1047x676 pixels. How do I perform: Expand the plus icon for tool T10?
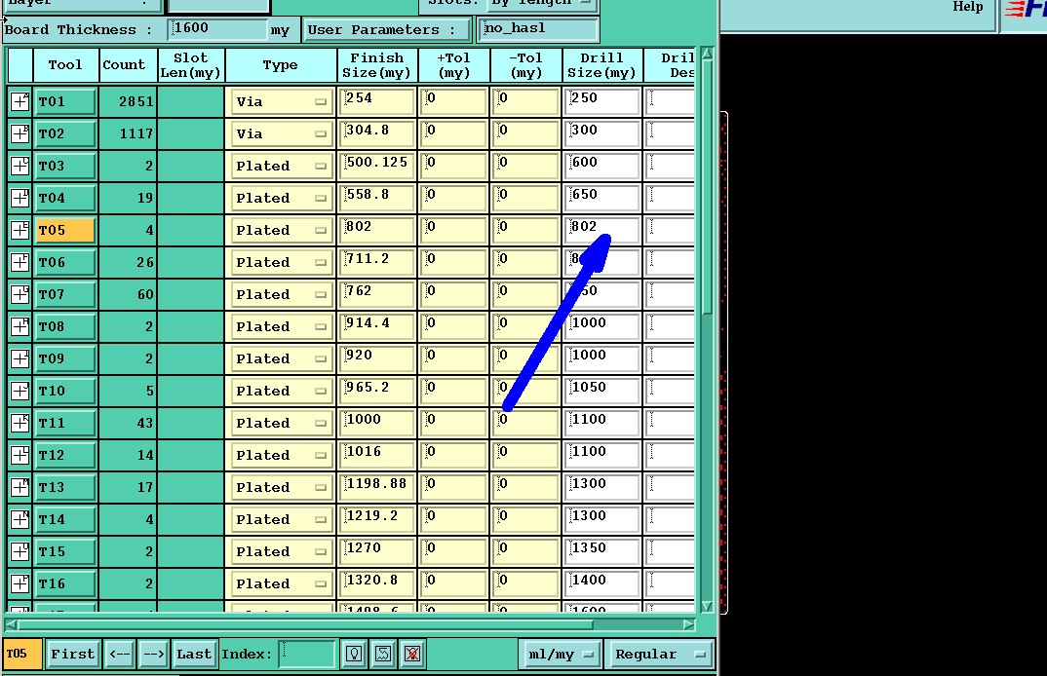coord(19,391)
